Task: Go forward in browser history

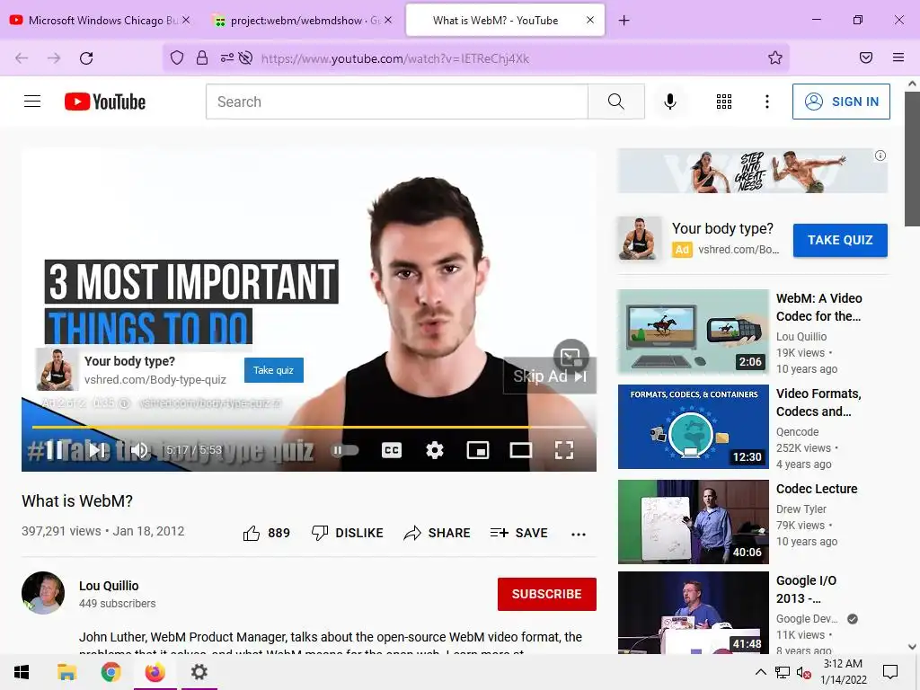Action: coord(54,58)
